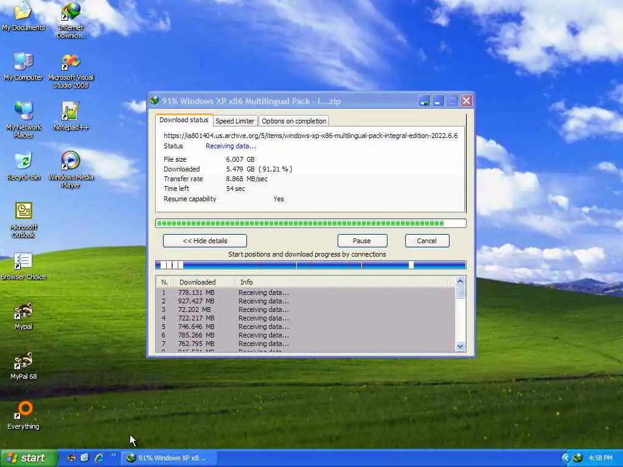Click the N. column header
623x467 pixels.
(x=165, y=282)
